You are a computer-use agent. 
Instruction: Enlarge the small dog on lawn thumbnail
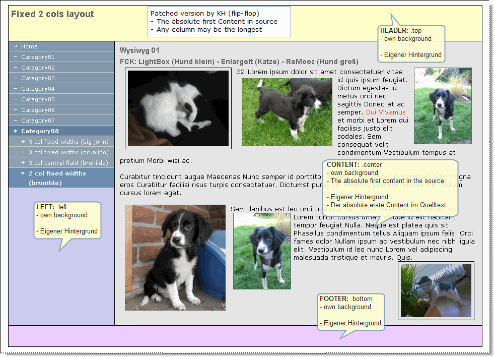(x=262, y=251)
